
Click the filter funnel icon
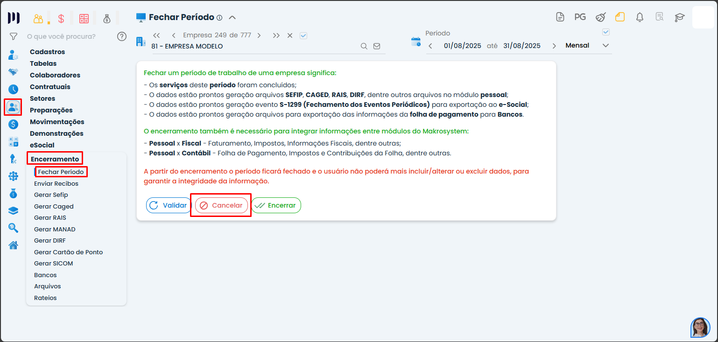14,36
